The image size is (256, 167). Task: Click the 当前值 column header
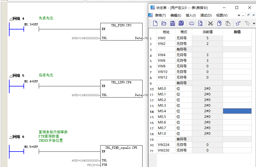[x=208, y=32]
